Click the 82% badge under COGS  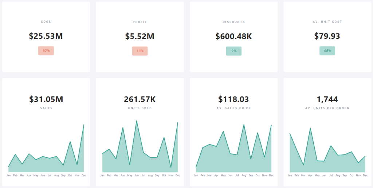click(x=46, y=51)
